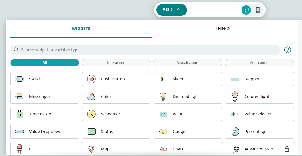302x156 pixels.
Task: Click the Percentage widget icon
Action: 235,132
